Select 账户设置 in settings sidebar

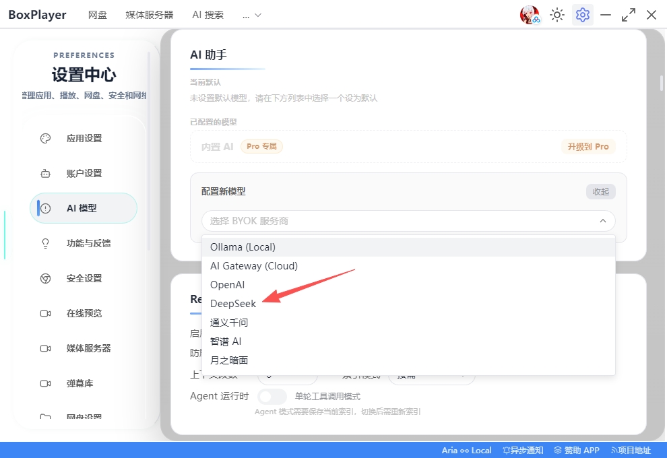coord(84,174)
